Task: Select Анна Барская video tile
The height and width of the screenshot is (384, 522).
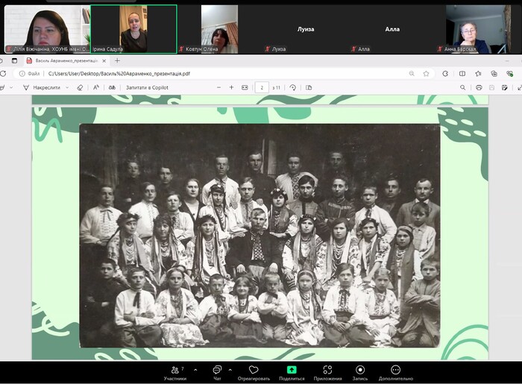Action: tap(479, 29)
